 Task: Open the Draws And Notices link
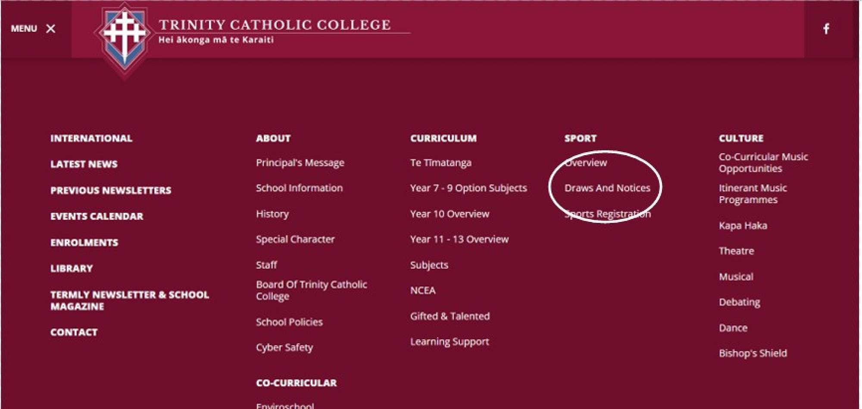tap(607, 188)
